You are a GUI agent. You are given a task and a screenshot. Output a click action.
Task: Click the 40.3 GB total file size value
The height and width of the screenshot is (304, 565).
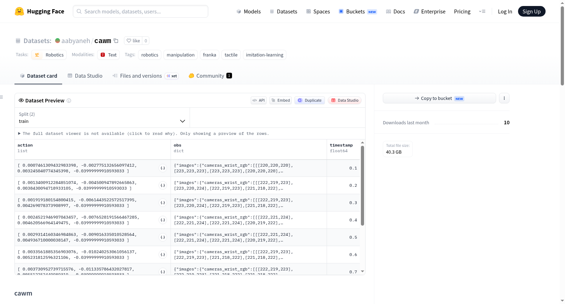(394, 152)
